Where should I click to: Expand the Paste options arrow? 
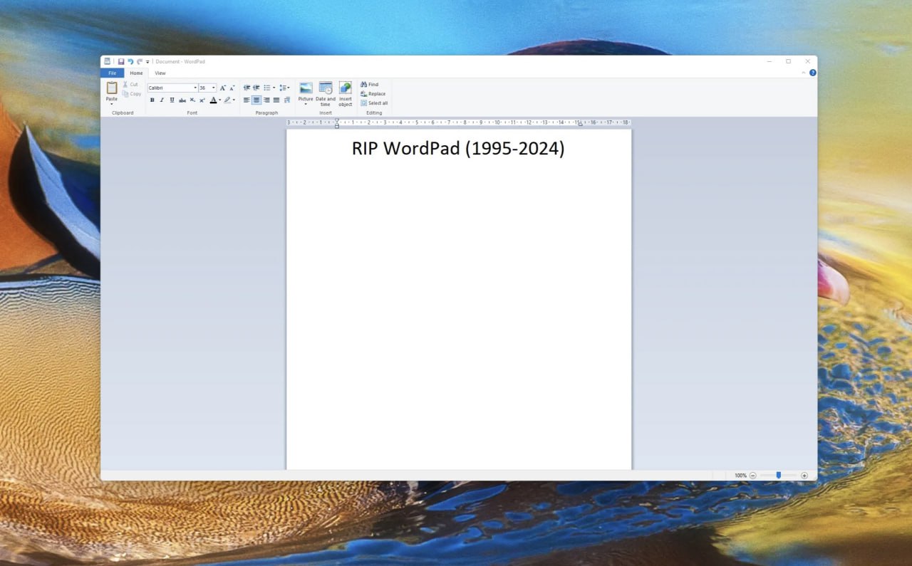(x=112, y=104)
